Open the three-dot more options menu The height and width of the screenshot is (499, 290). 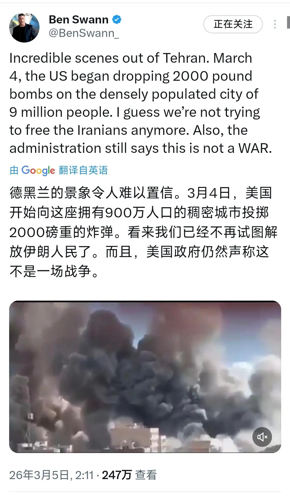(x=275, y=24)
